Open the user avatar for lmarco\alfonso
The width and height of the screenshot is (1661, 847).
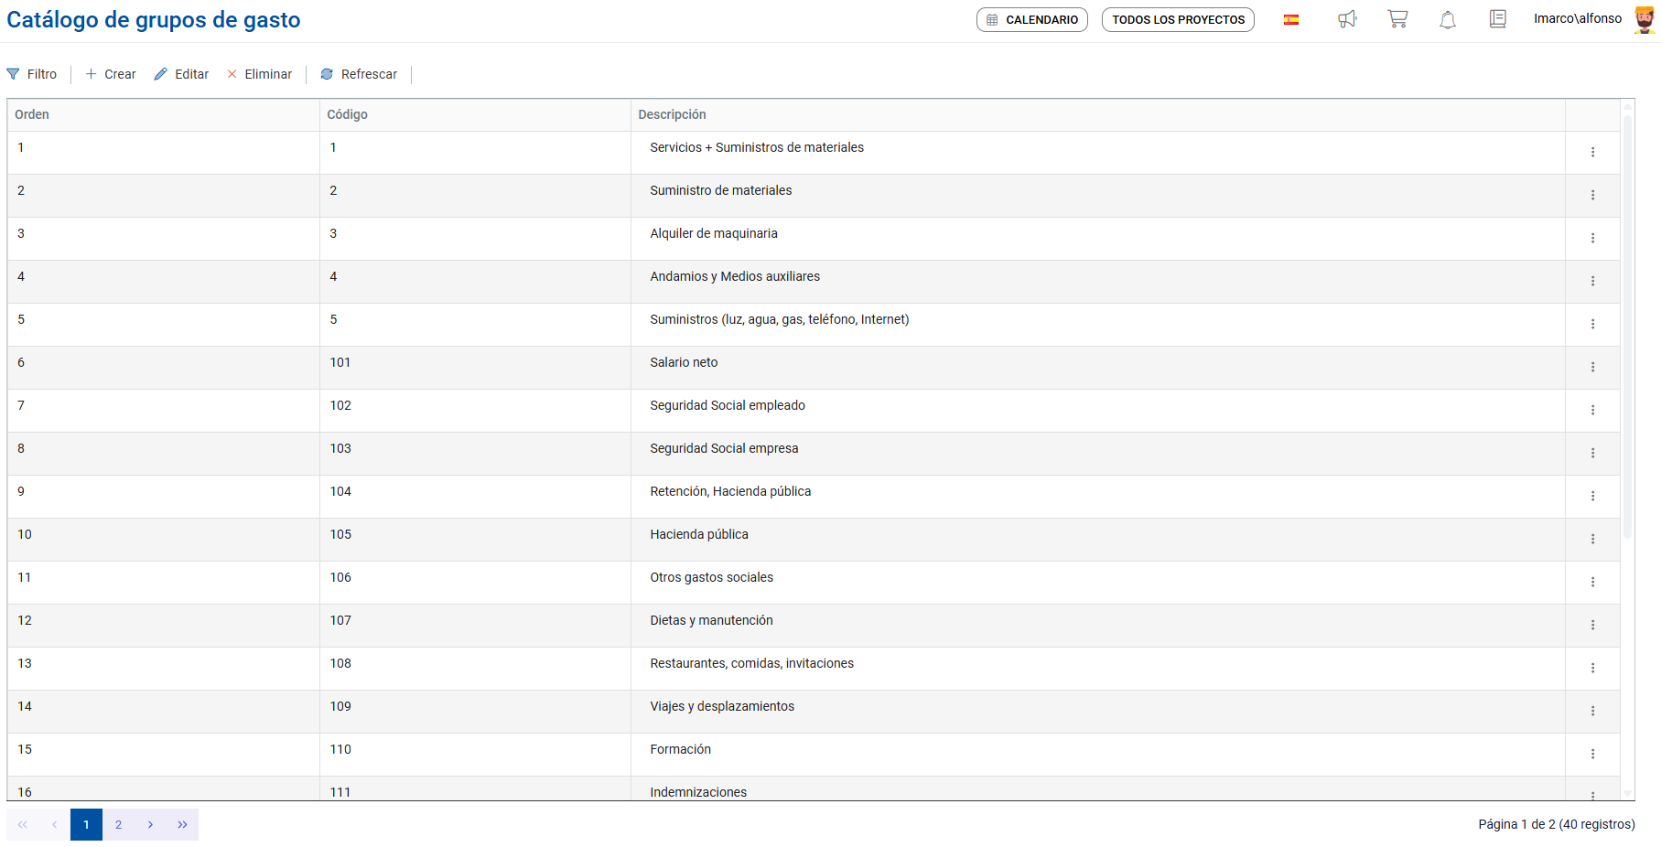(x=1645, y=19)
